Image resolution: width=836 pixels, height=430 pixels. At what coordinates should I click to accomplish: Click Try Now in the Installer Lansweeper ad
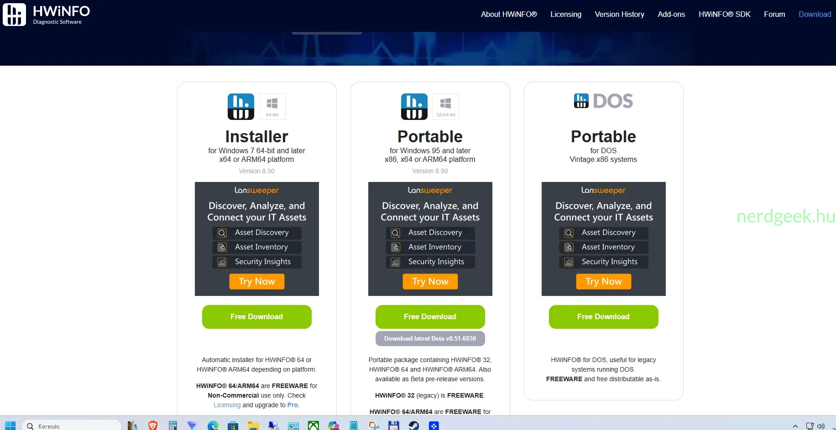(x=257, y=281)
